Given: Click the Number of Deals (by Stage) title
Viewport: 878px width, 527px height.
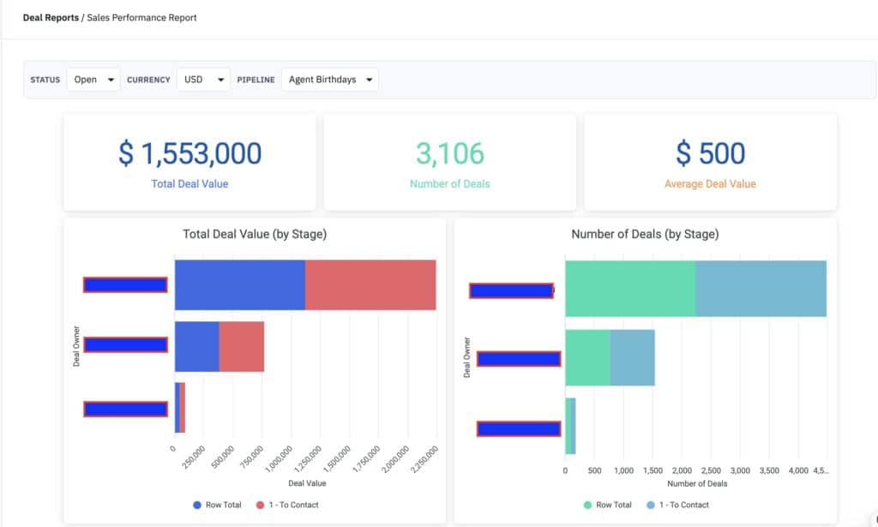Looking at the screenshot, I should coord(645,234).
